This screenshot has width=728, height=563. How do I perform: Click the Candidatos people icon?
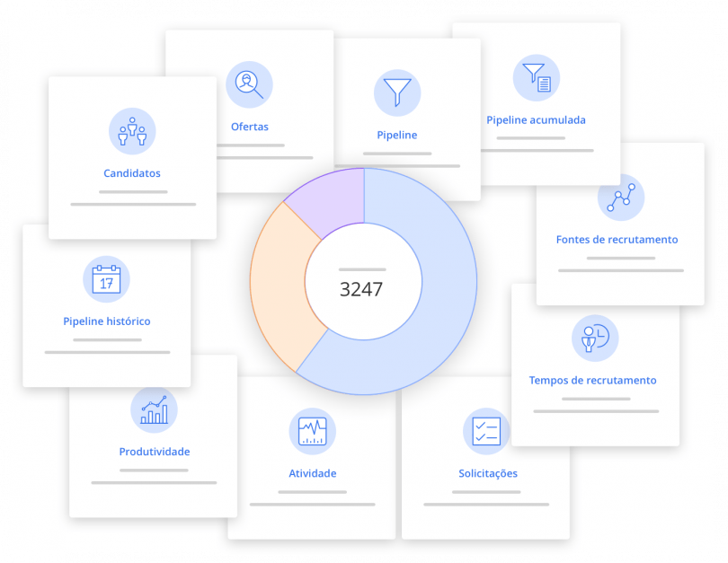coord(132,131)
